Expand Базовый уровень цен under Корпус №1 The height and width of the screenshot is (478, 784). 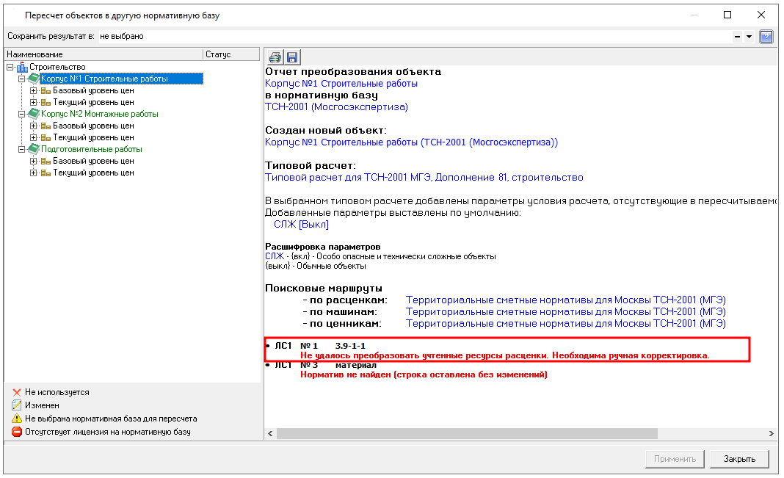[x=34, y=91]
